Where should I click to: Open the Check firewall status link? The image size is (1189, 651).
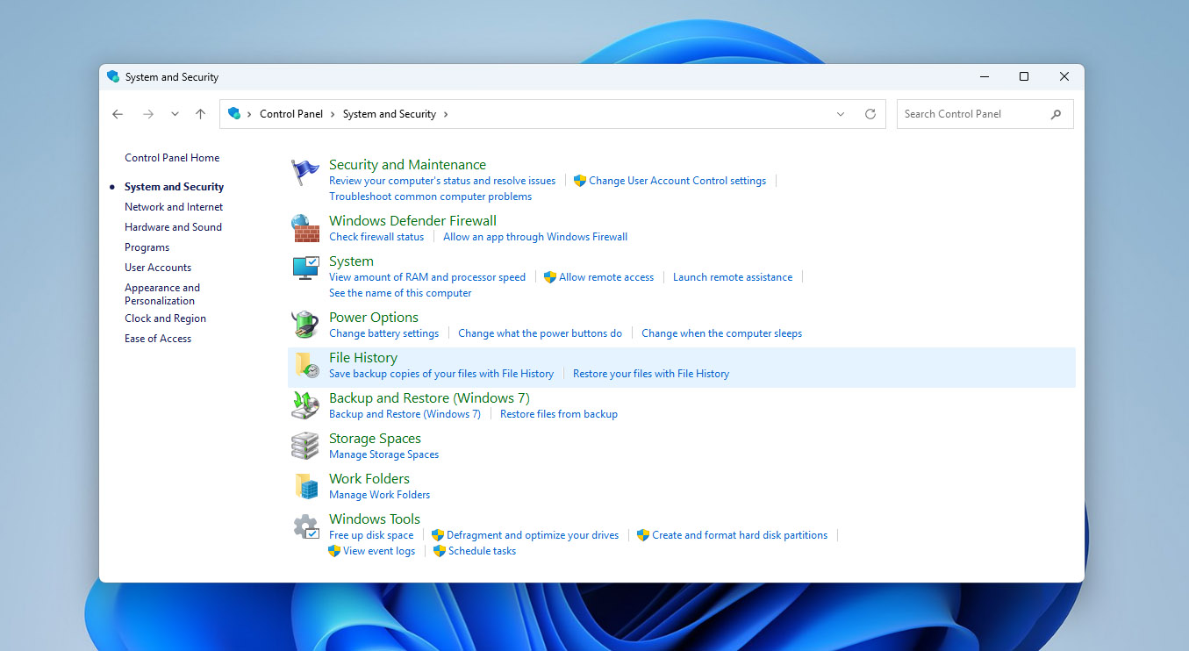point(376,236)
